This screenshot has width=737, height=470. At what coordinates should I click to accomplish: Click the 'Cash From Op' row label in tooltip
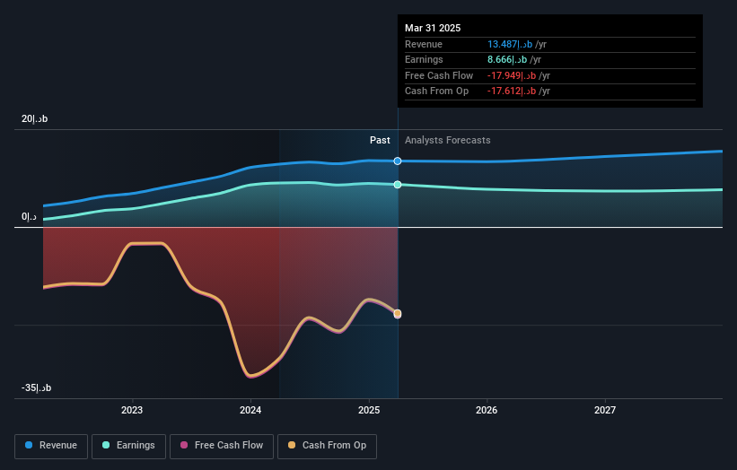436,91
